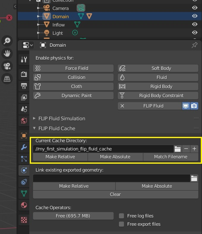Click light data icon beside Light

pos(75,33)
